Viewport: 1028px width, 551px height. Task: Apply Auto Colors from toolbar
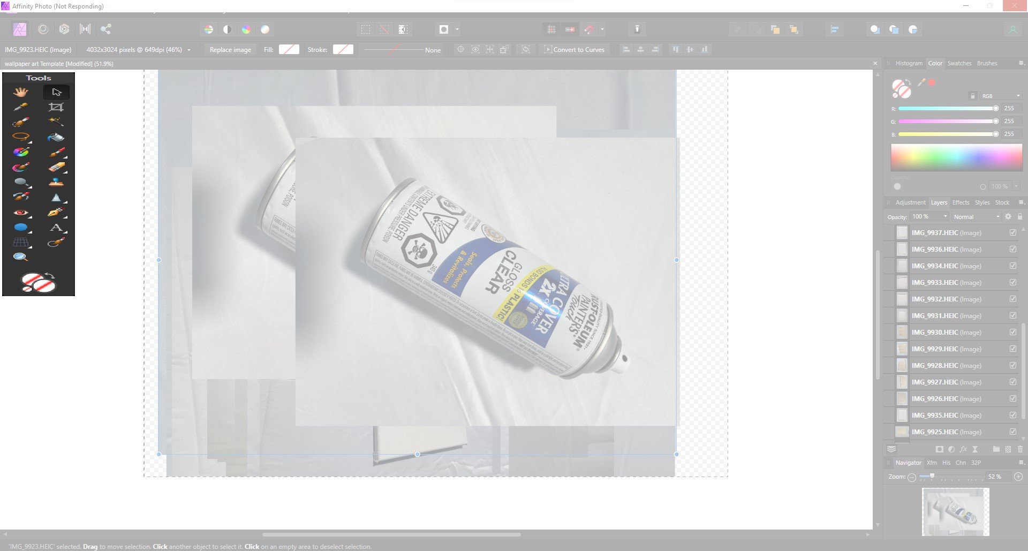246,29
